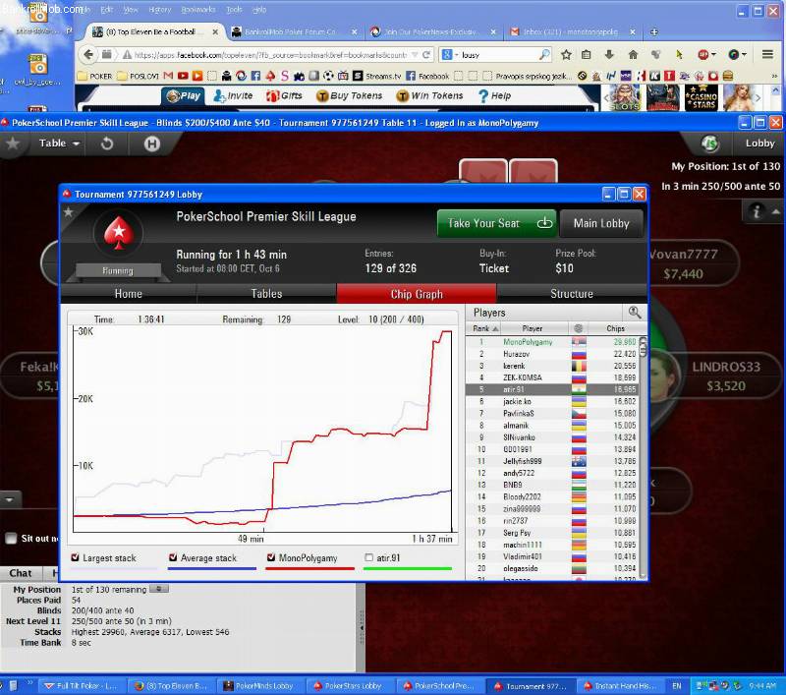Expand the URL history dropdown arrow
Screen dimensions: 786x695
pyautogui.click(x=415, y=55)
